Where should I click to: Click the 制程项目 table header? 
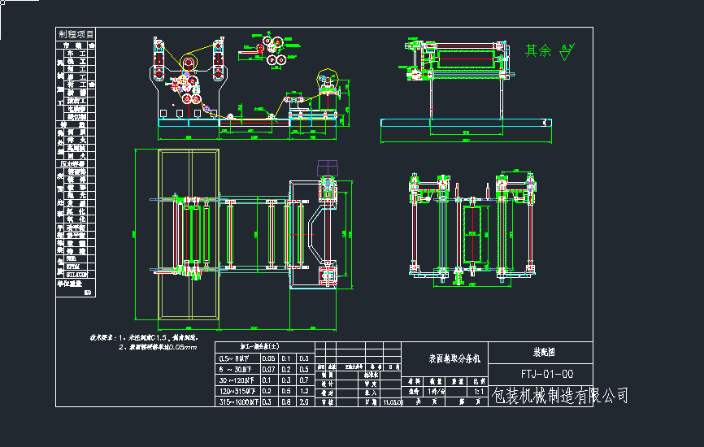click(76, 34)
